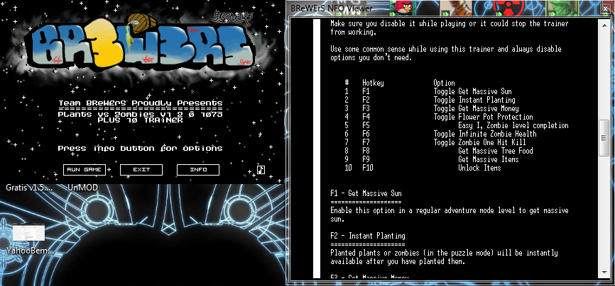
Task: Click 'Press info button for options' text
Action: click(141, 148)
